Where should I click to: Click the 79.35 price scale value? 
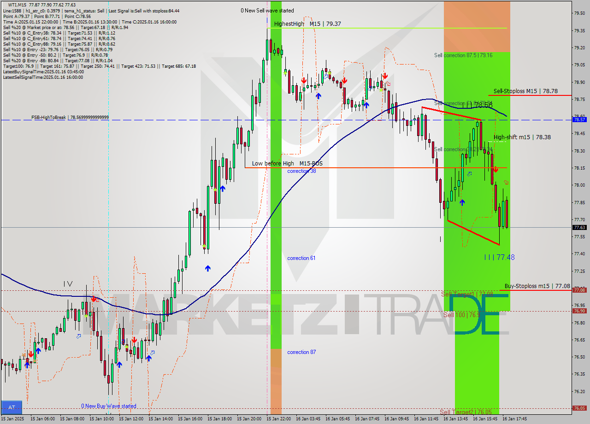click(x=579, y=30)
